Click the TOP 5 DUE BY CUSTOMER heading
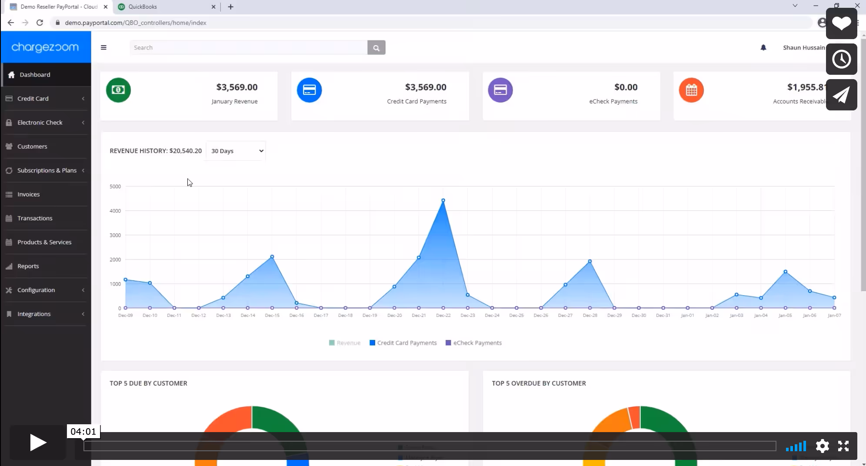 click(148, 383)
